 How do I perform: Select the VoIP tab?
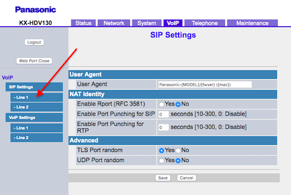[173, 23]
